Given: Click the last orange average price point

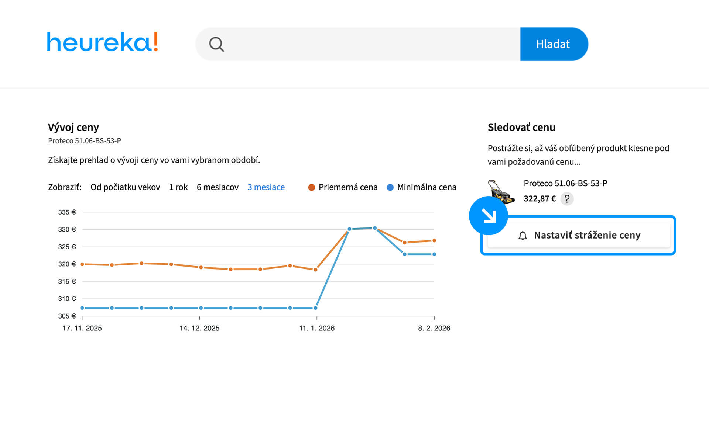Looking at the screenshot, I should (434, 240).
